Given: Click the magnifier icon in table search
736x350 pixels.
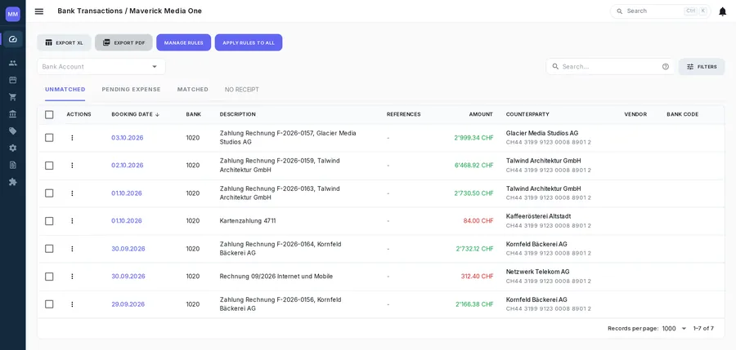Looking at the screenshot, I should pyautogui.click(x=555, y=67).
